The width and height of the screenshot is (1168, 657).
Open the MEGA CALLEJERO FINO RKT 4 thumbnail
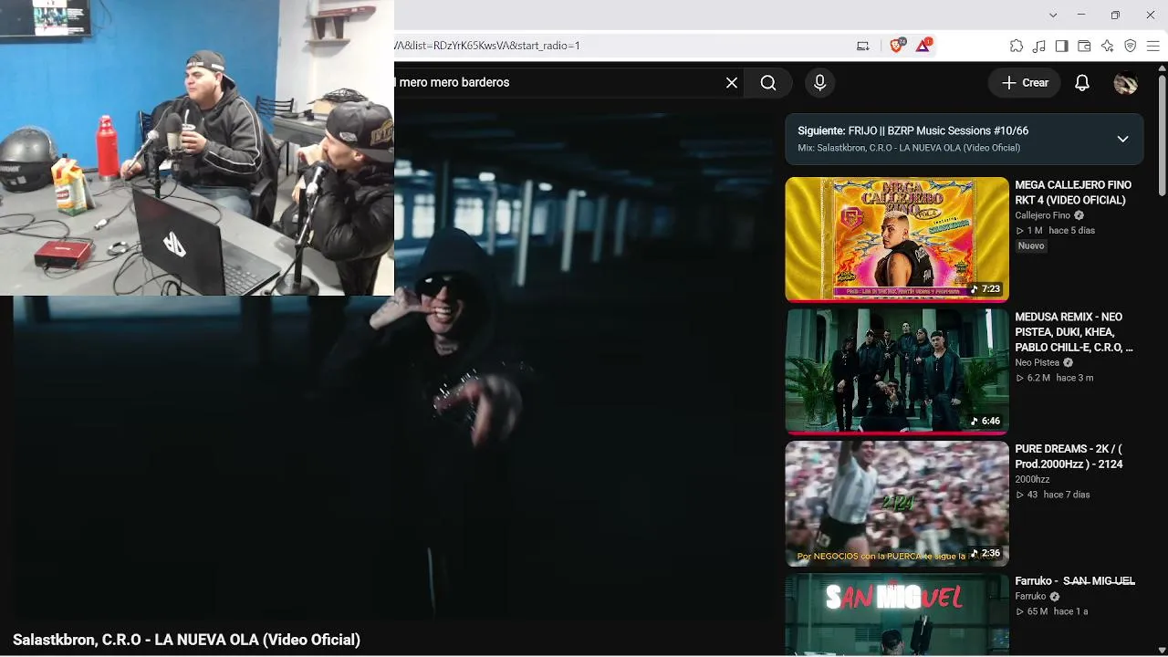(x=897, y=239)
